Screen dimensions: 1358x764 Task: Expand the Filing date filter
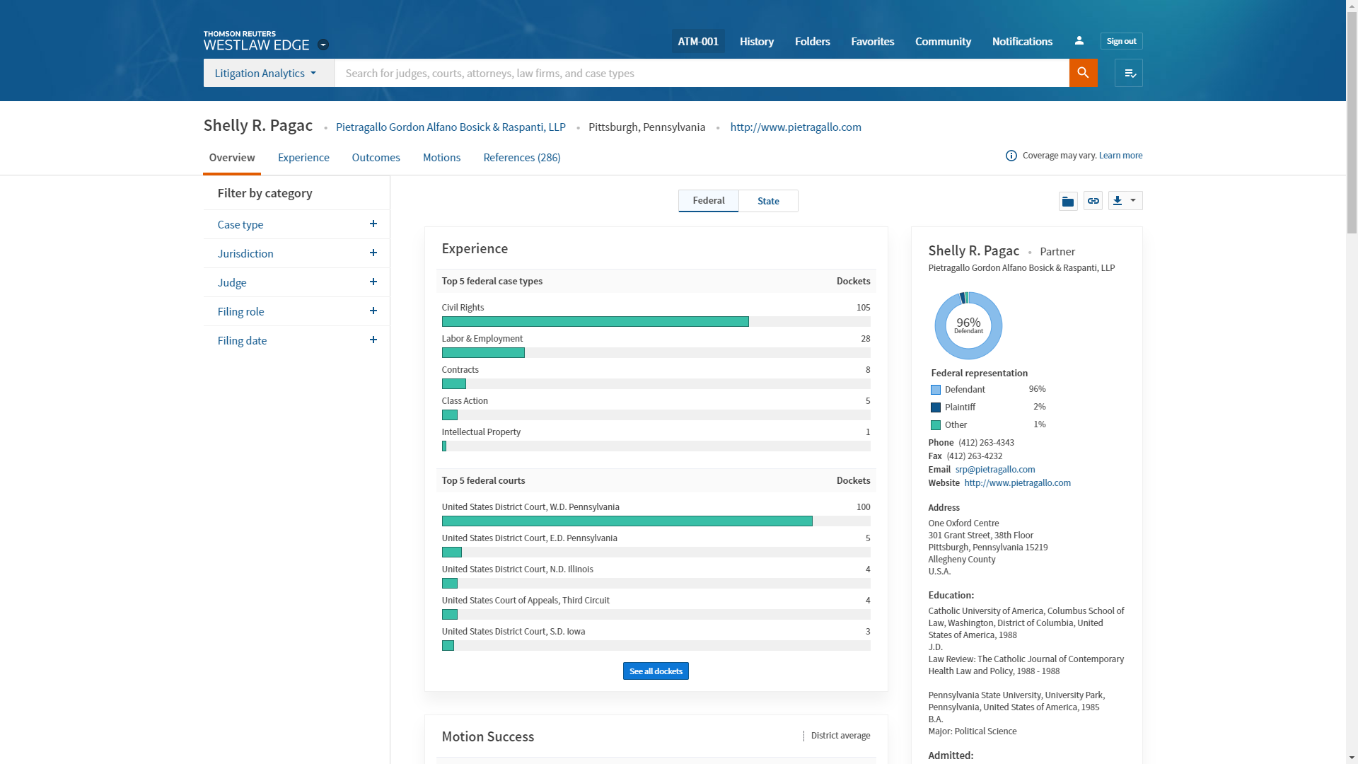coord(373,340)
